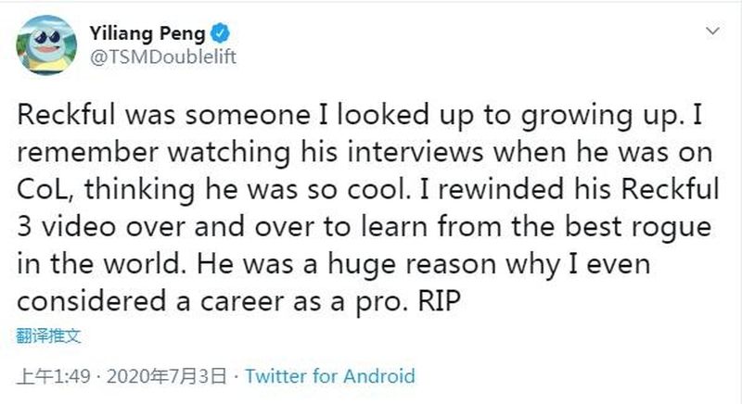The image size is (742, 404).
Task: Click the display name Yiliang Peng
Action: point(147,33)
